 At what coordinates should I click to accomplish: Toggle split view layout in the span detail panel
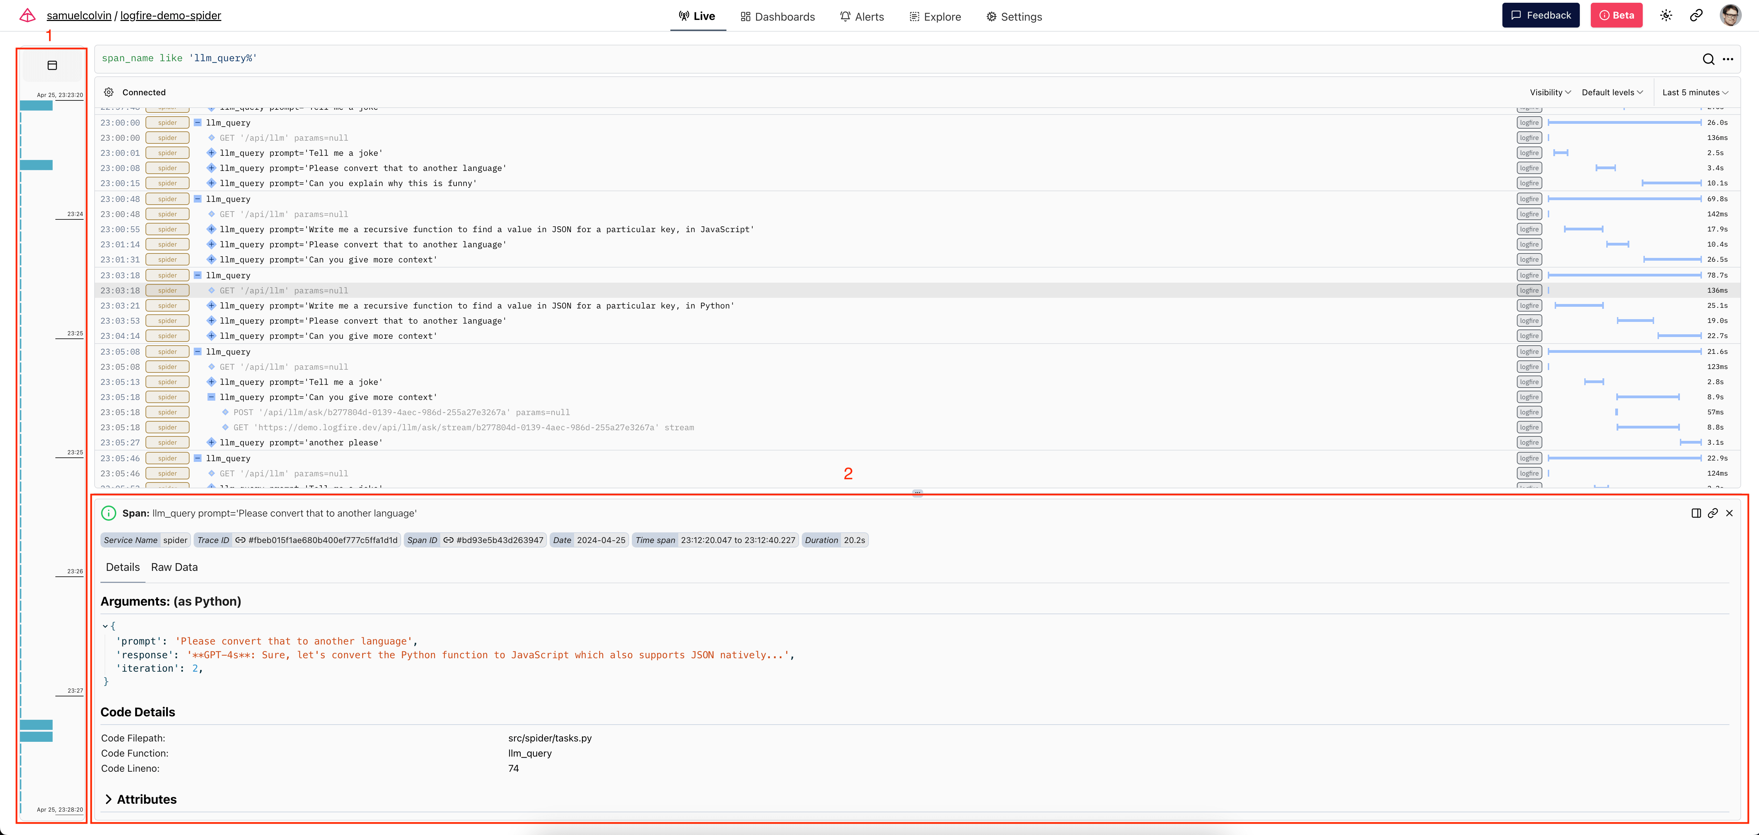[1697, 513]
